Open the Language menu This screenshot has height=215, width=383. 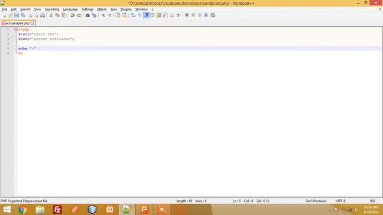[x=71, y=10]
